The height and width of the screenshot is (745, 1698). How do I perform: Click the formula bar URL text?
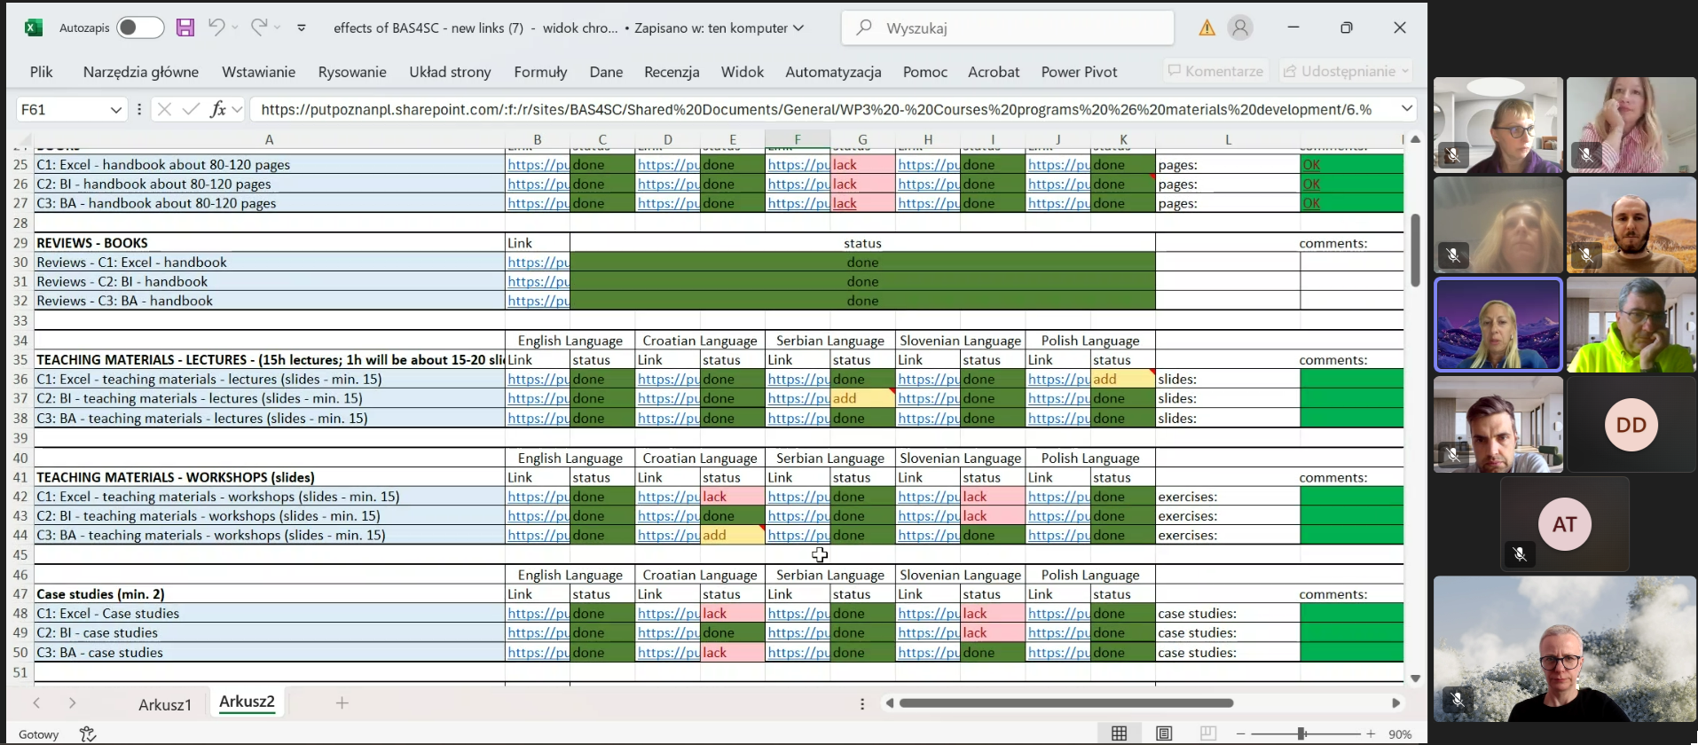[816, 109]
